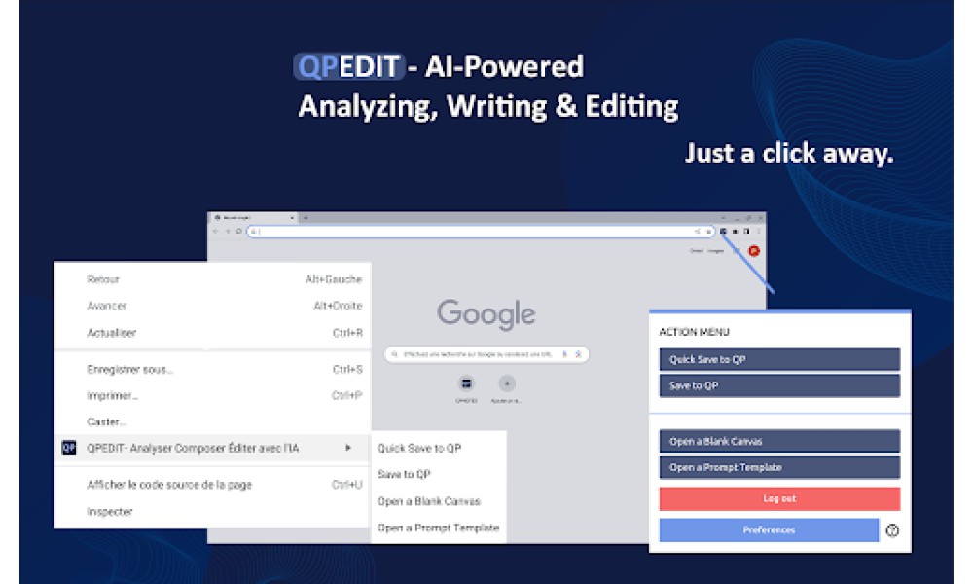The width and height of the screenshot is (973, 584).
Task: Bookmark the page with the star icon
Action: [x=709, y=232]
